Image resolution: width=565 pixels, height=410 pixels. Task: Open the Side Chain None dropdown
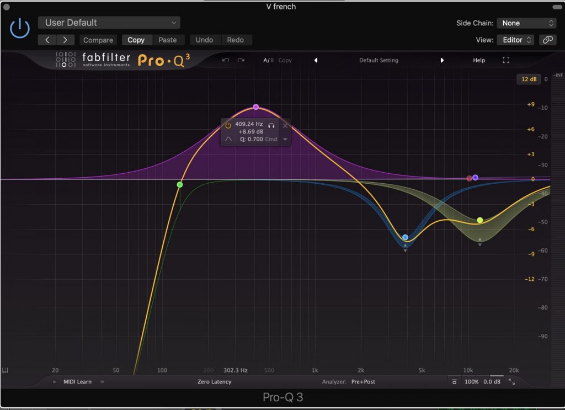click(x=526, y=23)
